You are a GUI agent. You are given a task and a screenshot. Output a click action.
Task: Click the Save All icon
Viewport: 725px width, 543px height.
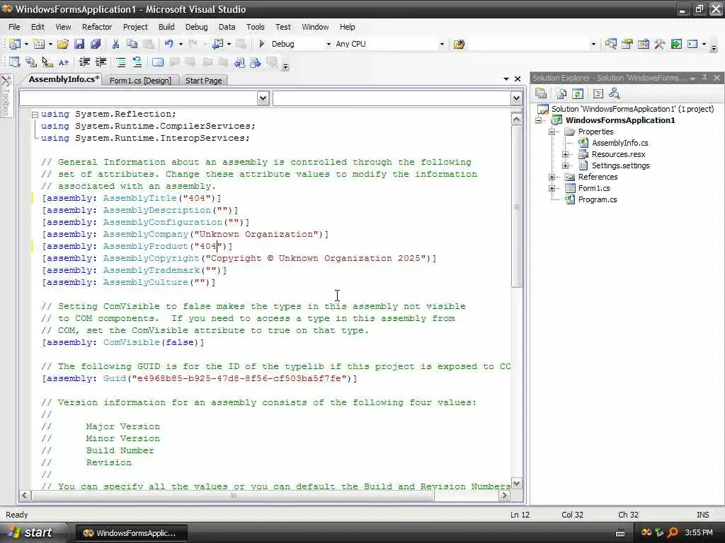(x=96, y=44)
